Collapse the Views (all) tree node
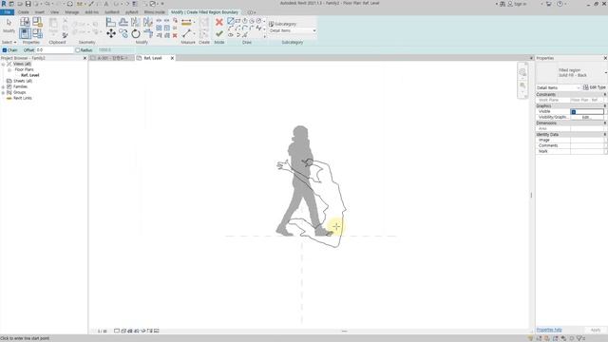Image resolution: width=608 pixels, height=342 pixels. point(3,64)
